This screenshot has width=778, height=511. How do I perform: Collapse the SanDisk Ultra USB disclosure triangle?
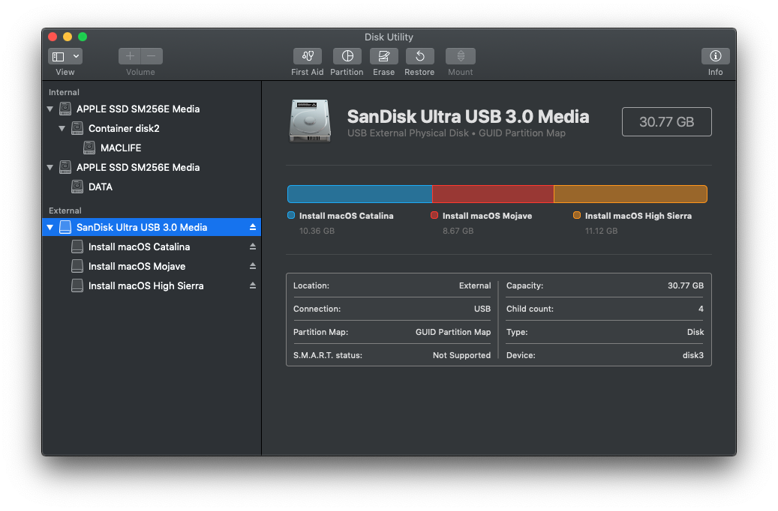50,227
